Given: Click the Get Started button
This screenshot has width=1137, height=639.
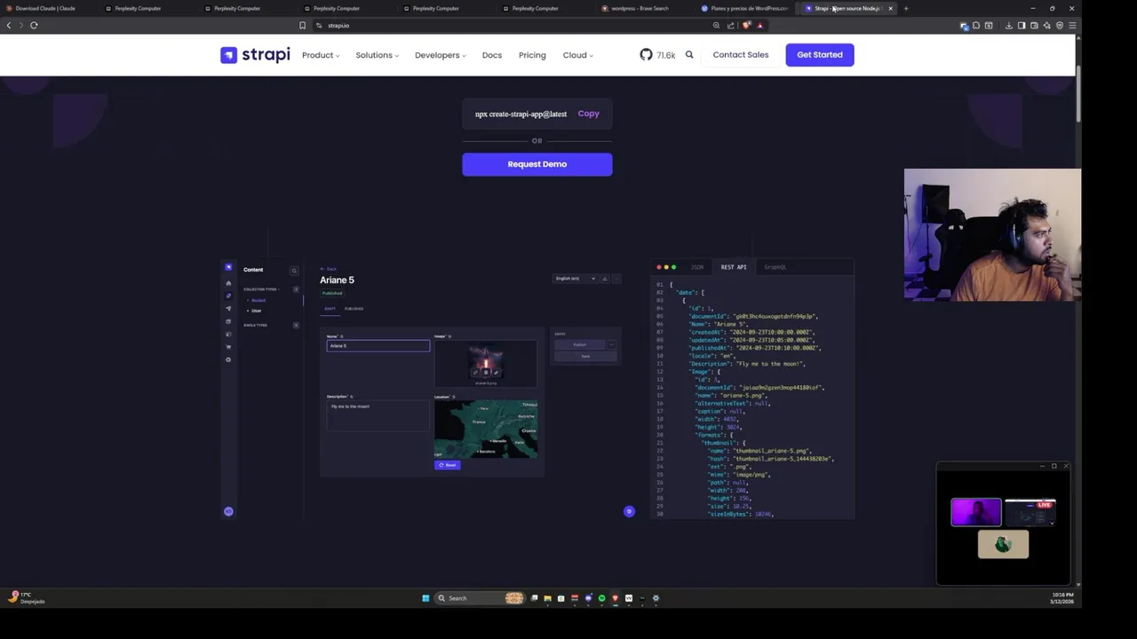Looking at the screenshot, I should tap(819, 55).
